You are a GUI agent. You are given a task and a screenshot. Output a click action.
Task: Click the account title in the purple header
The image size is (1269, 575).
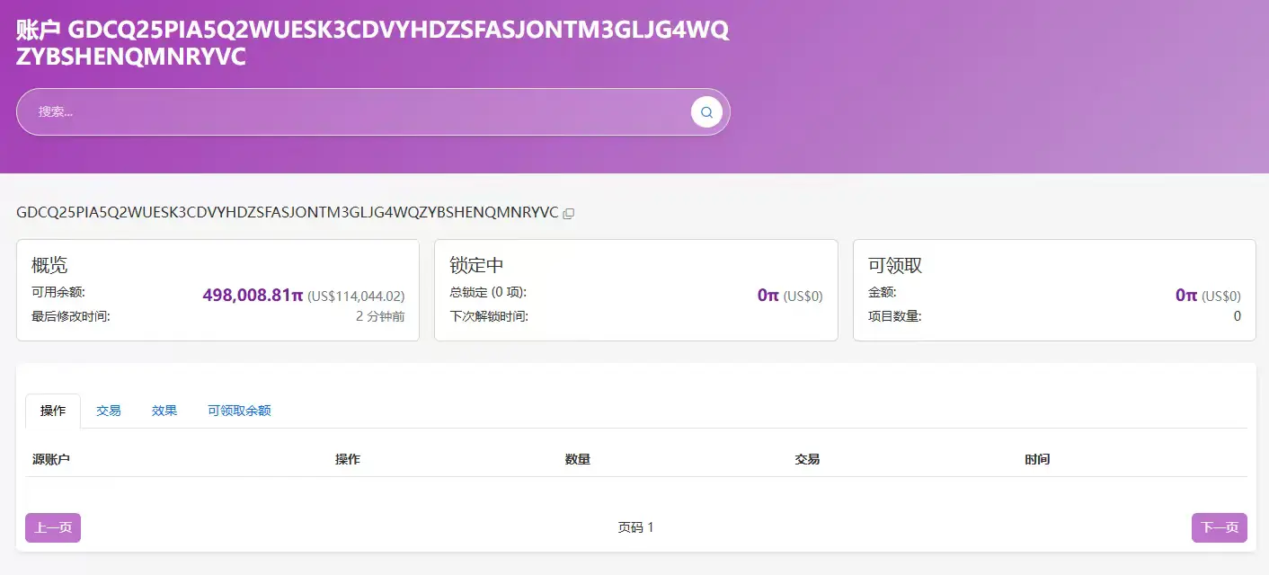click(x=373, y=43)
